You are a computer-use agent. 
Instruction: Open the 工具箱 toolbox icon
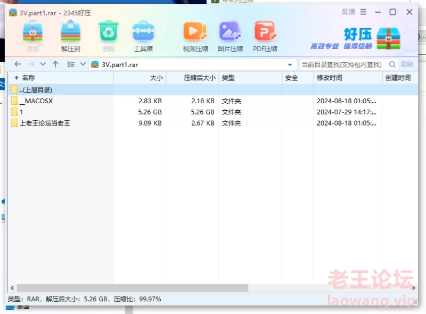[x=143, y=31]
